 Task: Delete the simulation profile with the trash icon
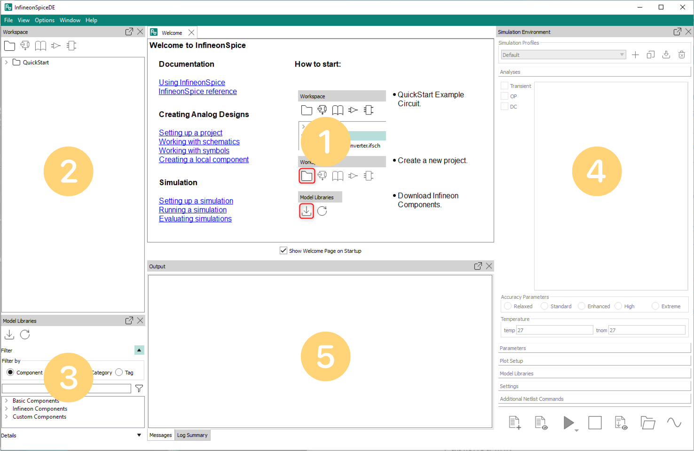[x=682, y=55]
